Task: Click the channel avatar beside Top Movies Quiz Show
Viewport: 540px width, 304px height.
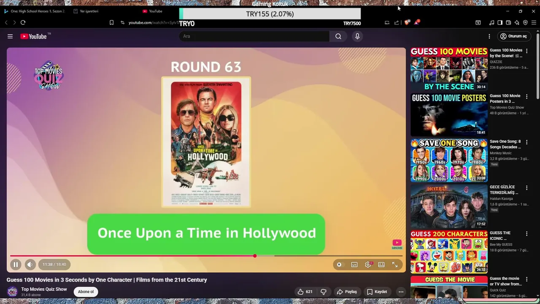Action: tap(12, 292)
